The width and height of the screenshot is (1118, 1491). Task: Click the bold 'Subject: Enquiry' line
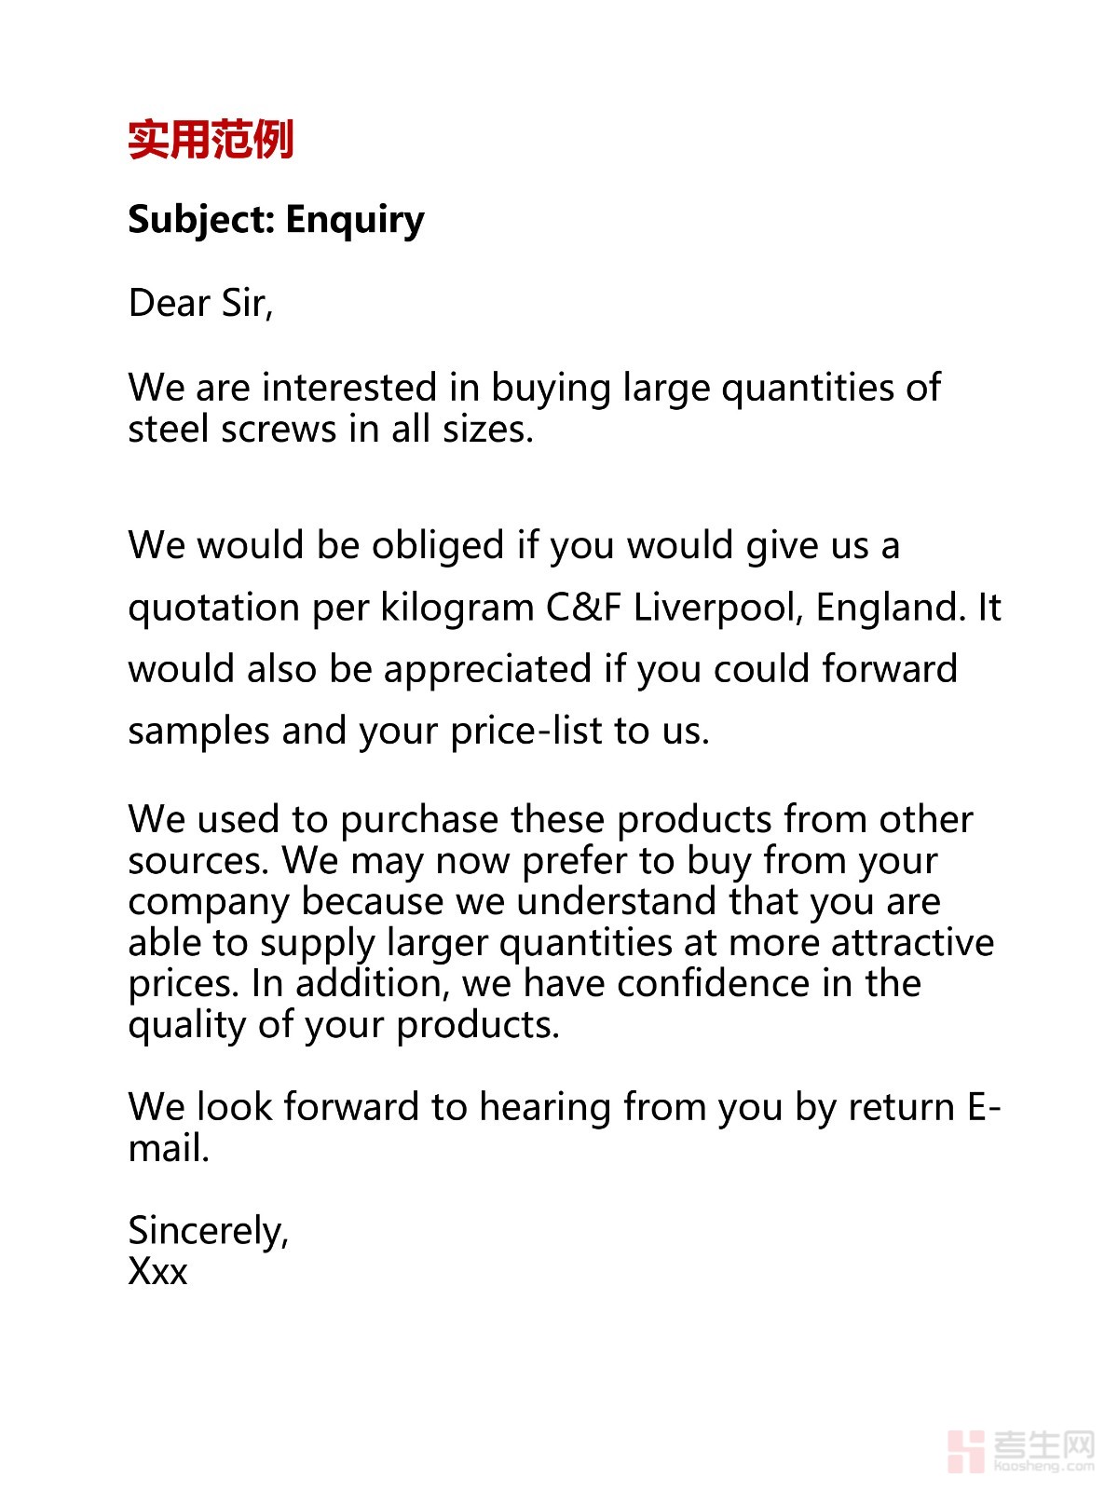pyautogui.click(x=276, y=220)
